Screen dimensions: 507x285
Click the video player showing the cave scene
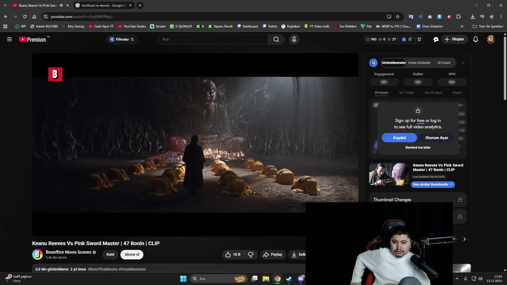(x=195, y=144)
